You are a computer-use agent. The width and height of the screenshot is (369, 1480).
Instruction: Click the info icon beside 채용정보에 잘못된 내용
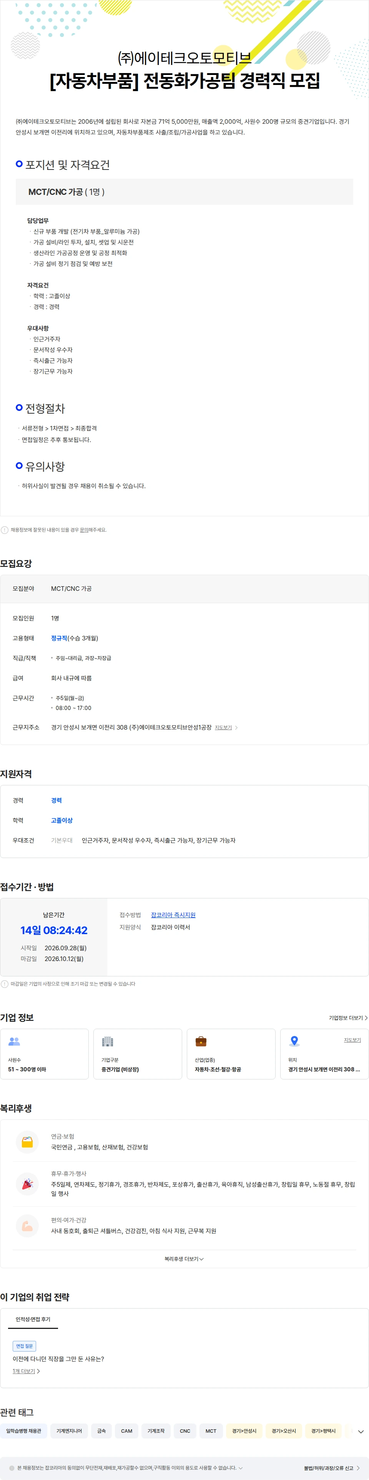click(5, 530)
